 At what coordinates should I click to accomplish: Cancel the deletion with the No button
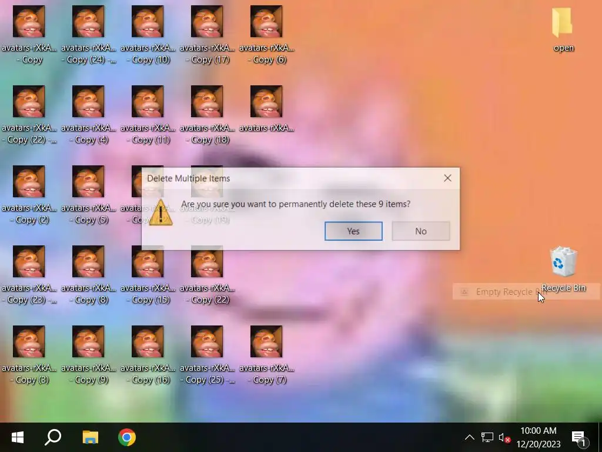421,231
